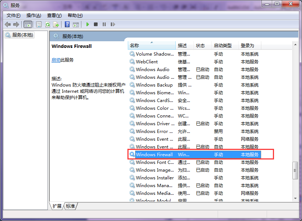Select the Windows Biome... service name

pyautogui.click(x=155, y=92)
